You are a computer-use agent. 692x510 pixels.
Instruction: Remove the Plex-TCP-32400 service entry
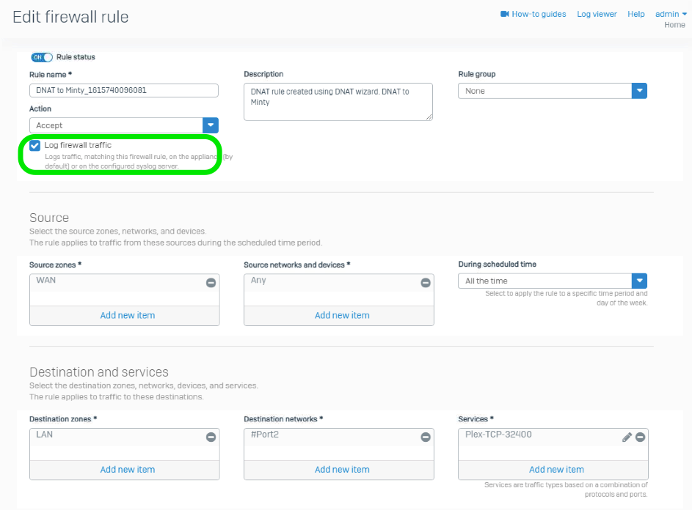(640, 436)
